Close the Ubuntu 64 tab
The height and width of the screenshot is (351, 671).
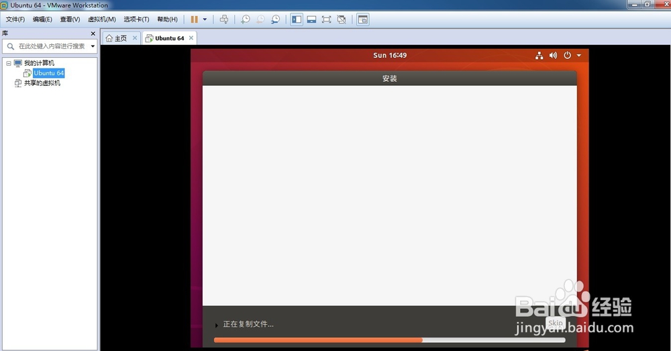tap(191, 38)
